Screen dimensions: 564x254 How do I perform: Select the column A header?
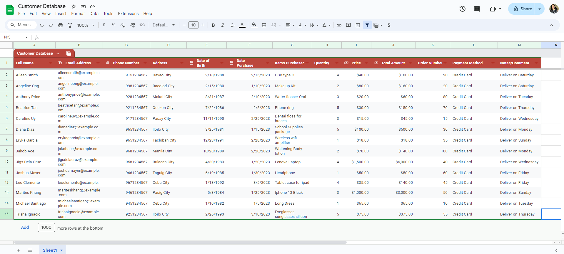[x=34, y=45]
